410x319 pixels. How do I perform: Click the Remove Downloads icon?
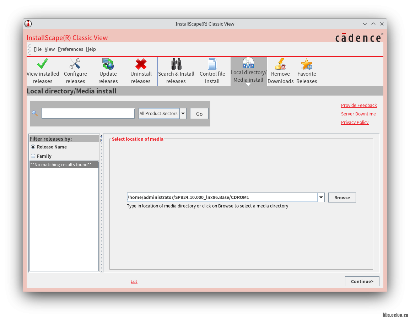280,64
